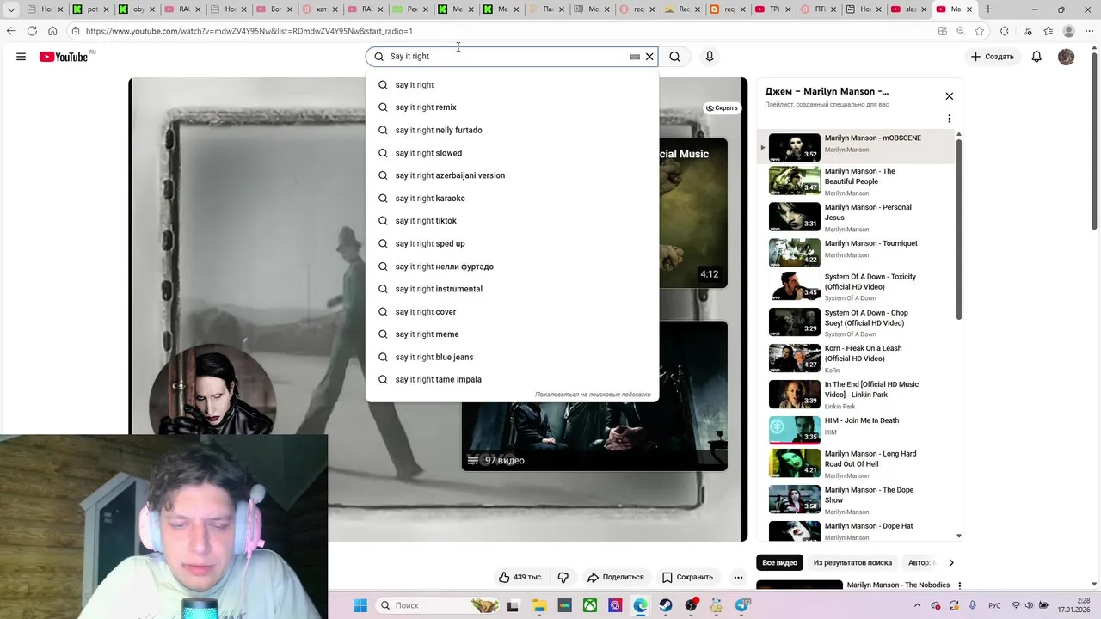Open File Explorer from taskbar

[538, 605]
